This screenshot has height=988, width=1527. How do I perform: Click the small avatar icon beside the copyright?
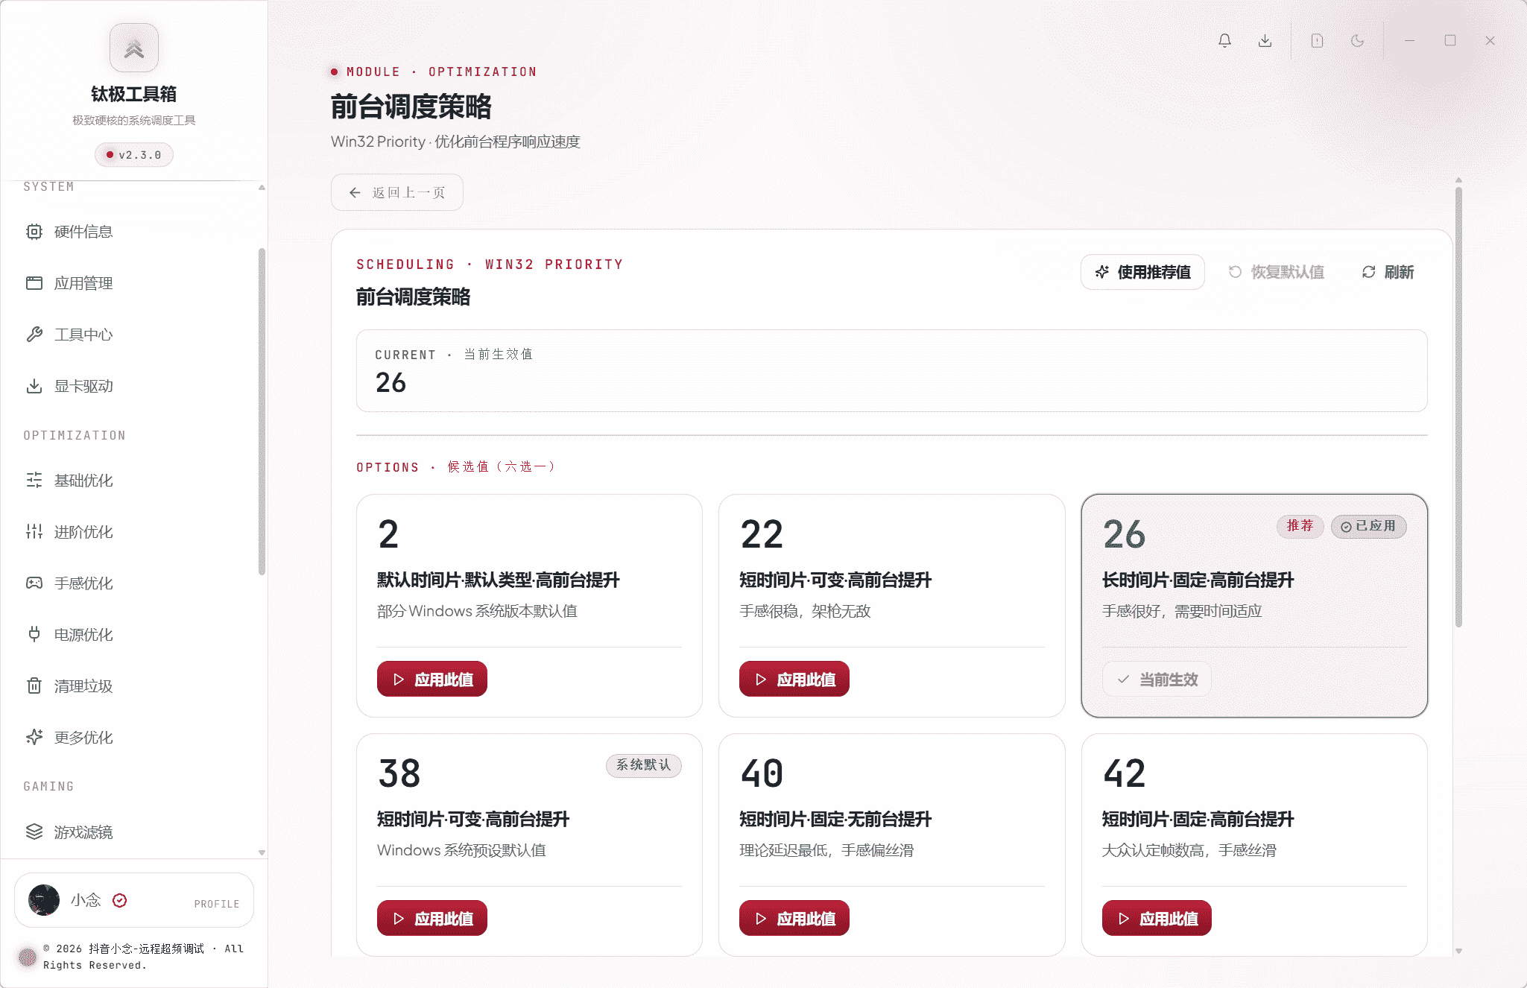point(28,957)
